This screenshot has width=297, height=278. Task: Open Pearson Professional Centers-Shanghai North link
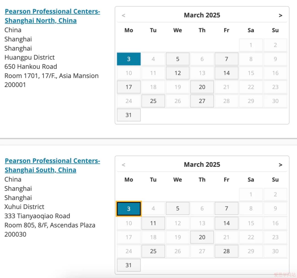click(x=52, y=16)
